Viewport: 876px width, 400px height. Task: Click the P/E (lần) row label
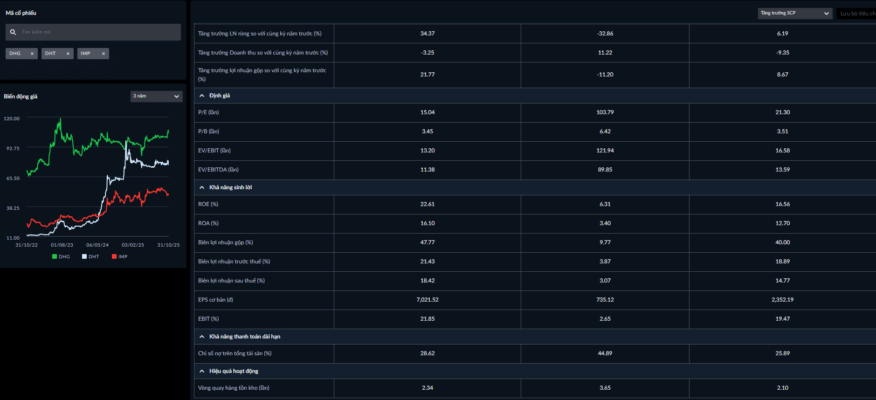tap(208, 112)
